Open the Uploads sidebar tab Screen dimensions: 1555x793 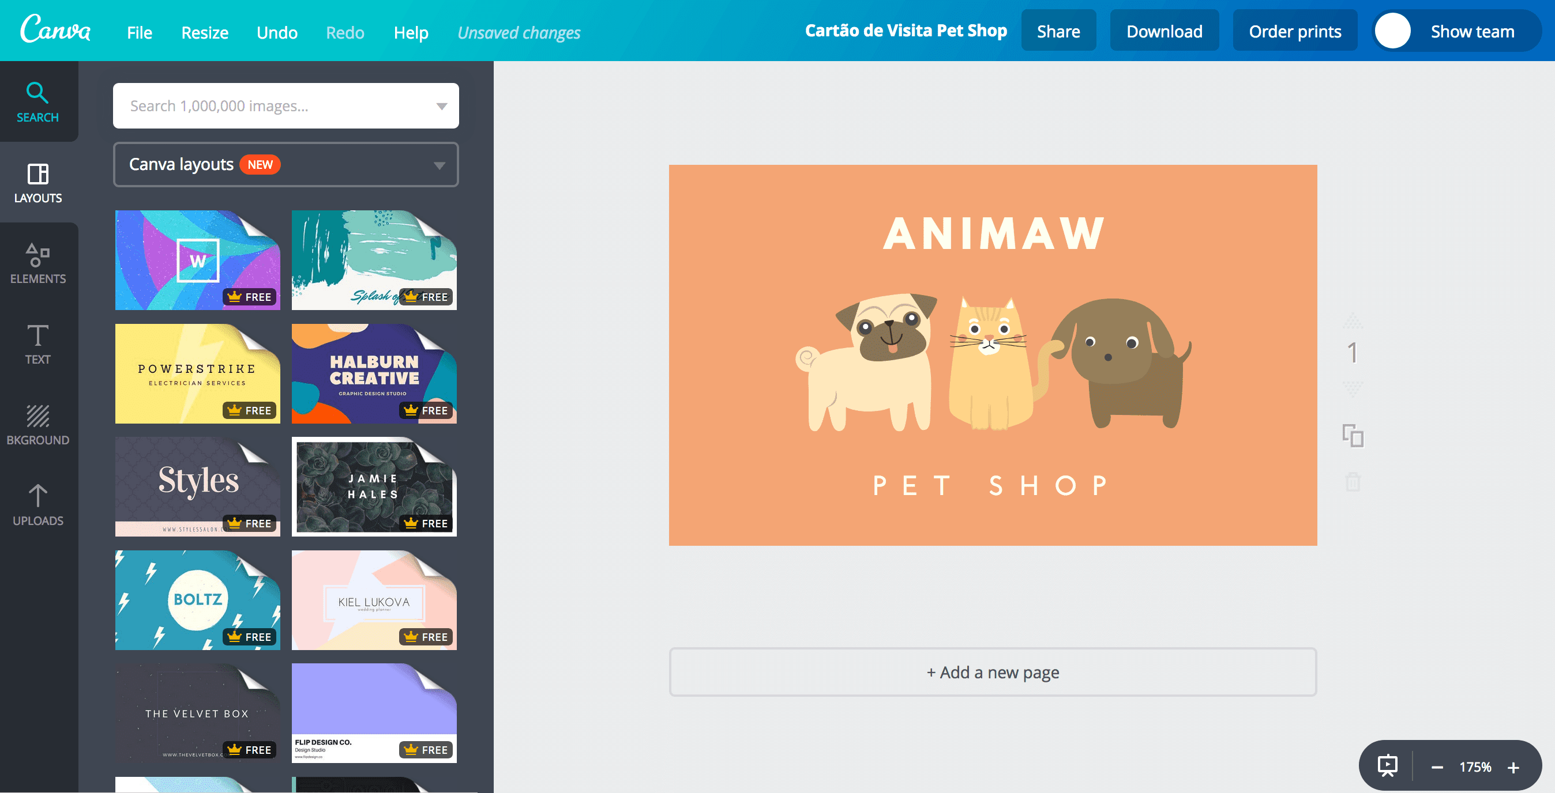pyautogui.click(x=37, y=505)
